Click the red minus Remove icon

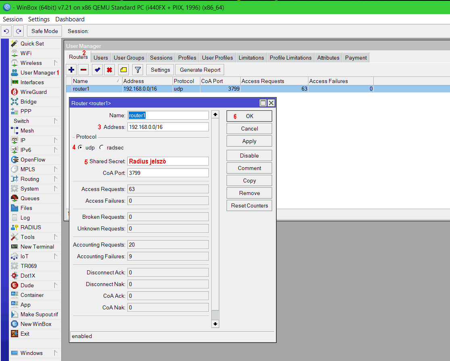[83, 70]
